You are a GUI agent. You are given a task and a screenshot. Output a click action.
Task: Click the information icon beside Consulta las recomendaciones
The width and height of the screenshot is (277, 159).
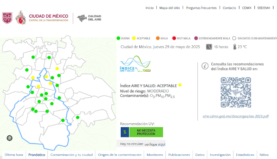click(x=205, y=66)
